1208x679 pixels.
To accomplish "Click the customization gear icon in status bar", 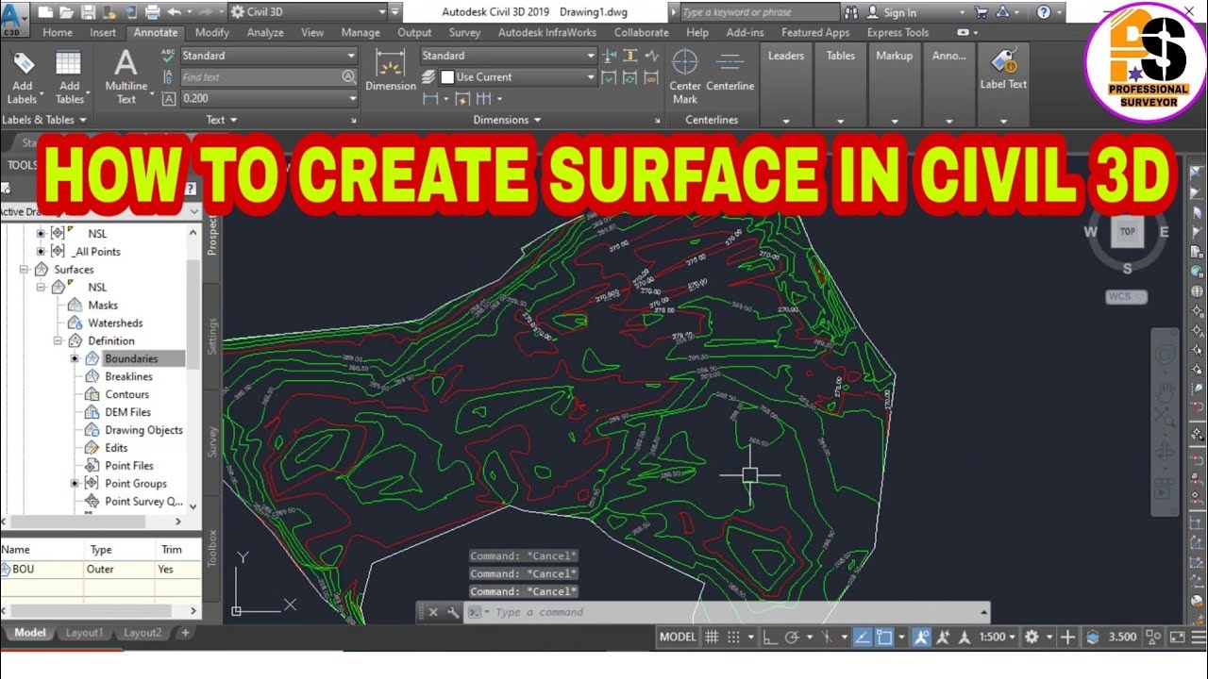I will tap(1032, 637).
